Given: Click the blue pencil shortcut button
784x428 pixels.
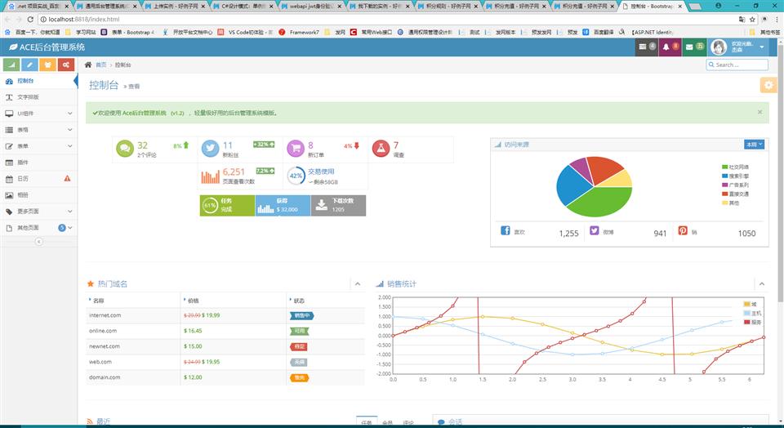Looking at the screenshot, I should tap(30, 65).
